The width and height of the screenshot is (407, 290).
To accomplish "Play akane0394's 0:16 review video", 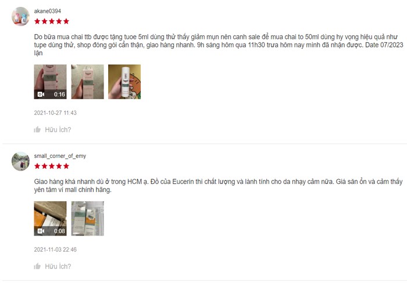I will (x=50, y=82).
